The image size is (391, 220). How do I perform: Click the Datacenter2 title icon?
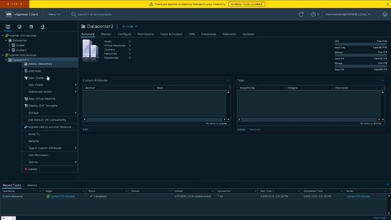(x=83, y=26)
